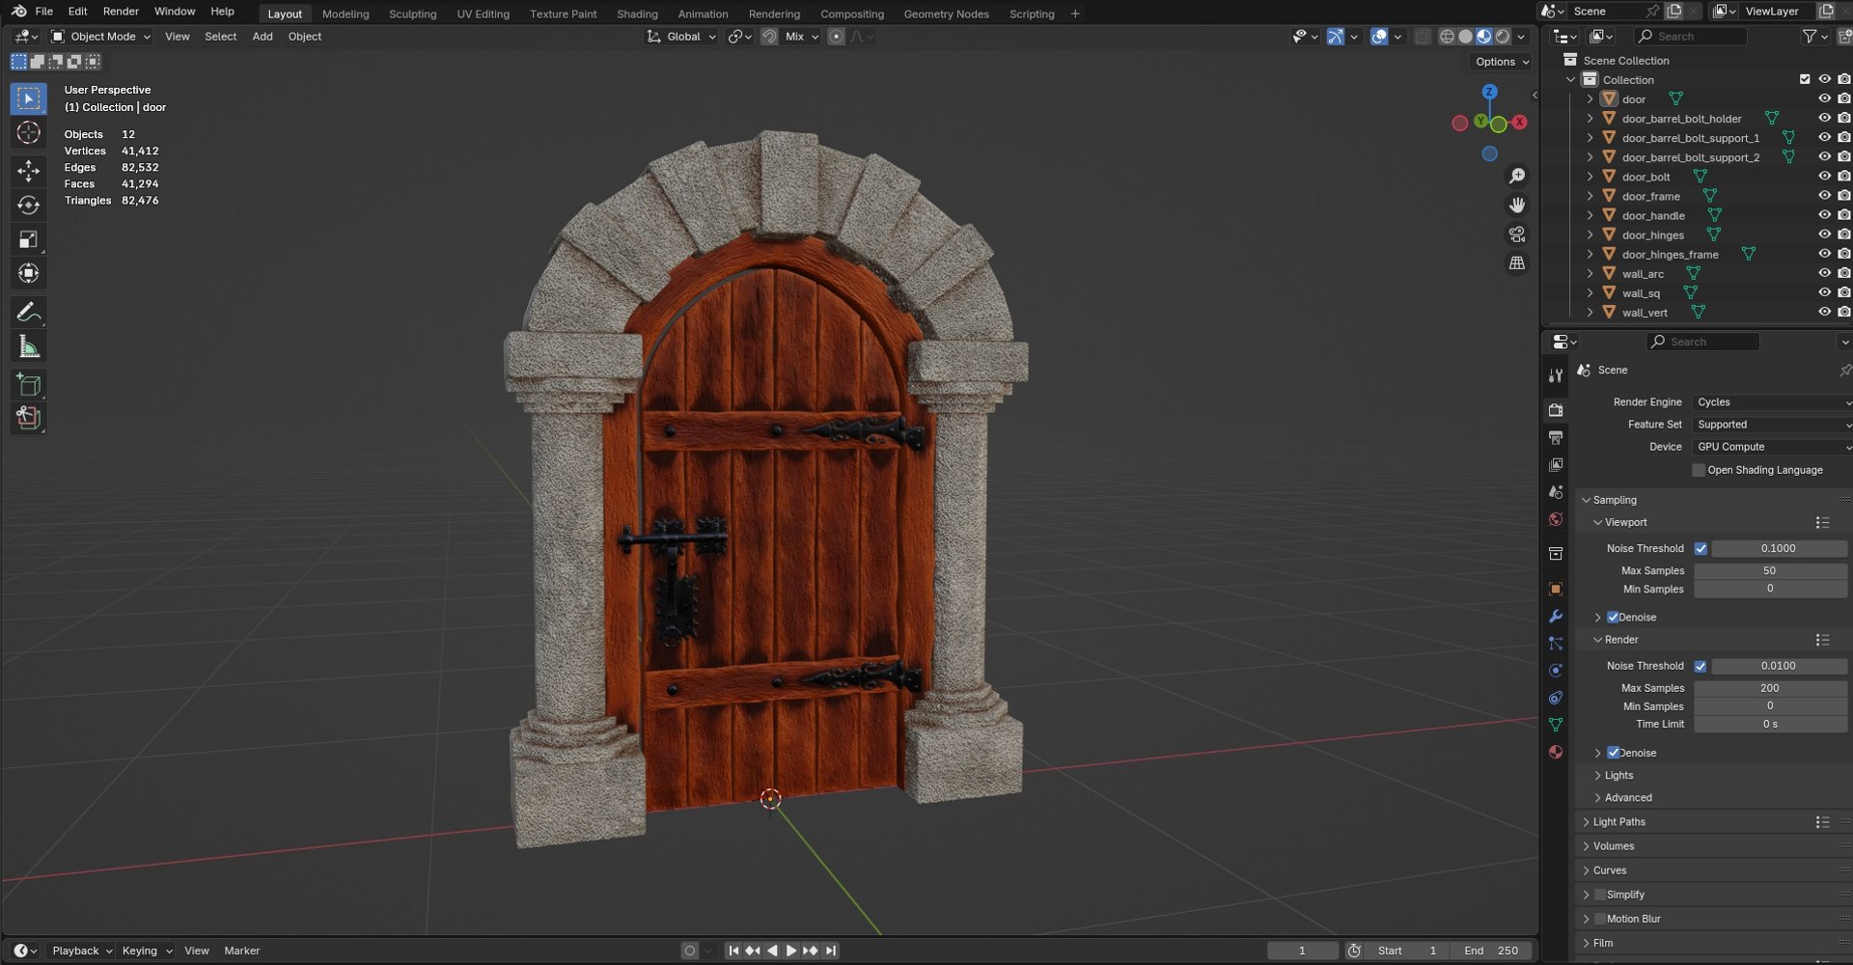
Task: Open the Output properties tab icon
Action: point(1556,438)
